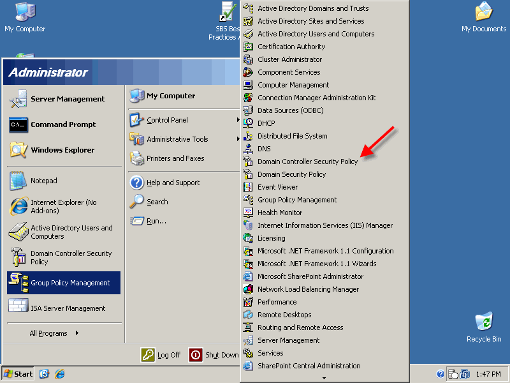Expand the Control Panel submenu arrow

click(x=238, y=120)
